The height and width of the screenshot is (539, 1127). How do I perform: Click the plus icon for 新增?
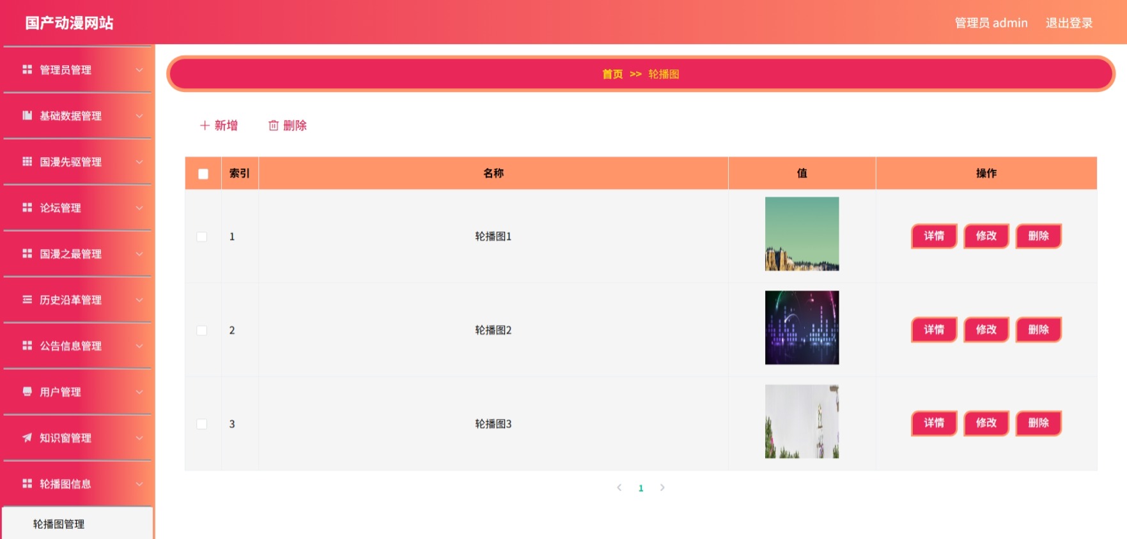(205, 126)
